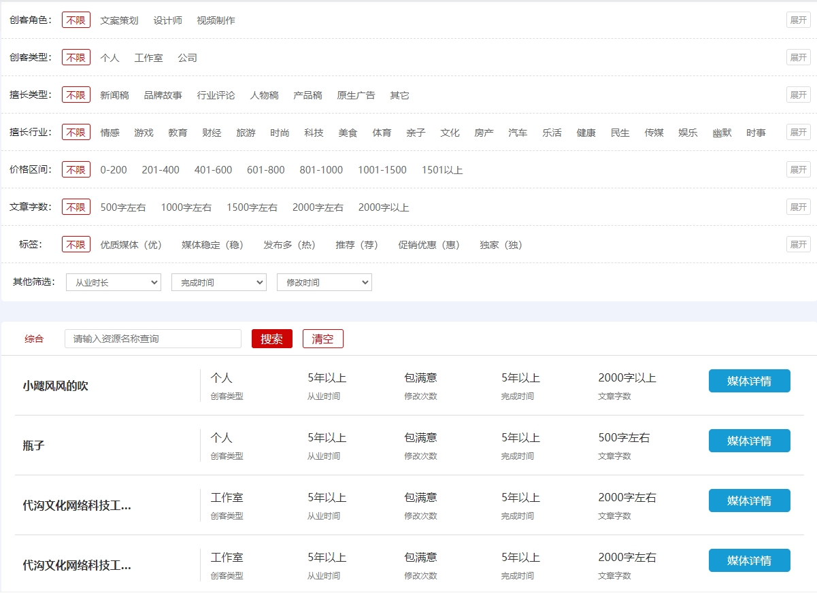The width and height of the screenshot is (817, 593).
Task: Open the 修改时间 dropdown
Action: click(324, 282)
